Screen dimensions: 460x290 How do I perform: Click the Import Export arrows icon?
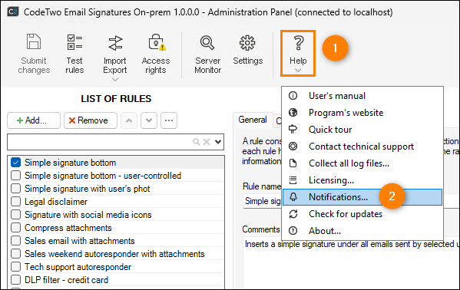point(115,43)
